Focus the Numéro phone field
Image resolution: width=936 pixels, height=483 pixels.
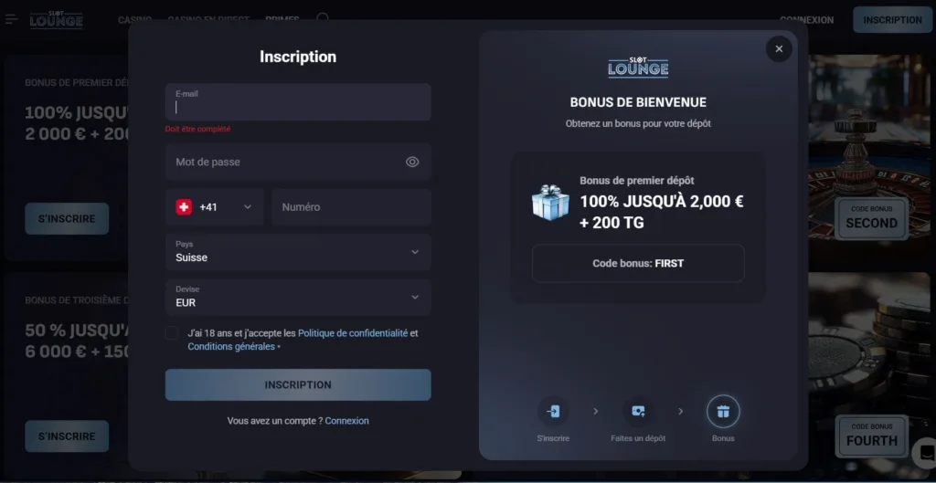[352, 207]
